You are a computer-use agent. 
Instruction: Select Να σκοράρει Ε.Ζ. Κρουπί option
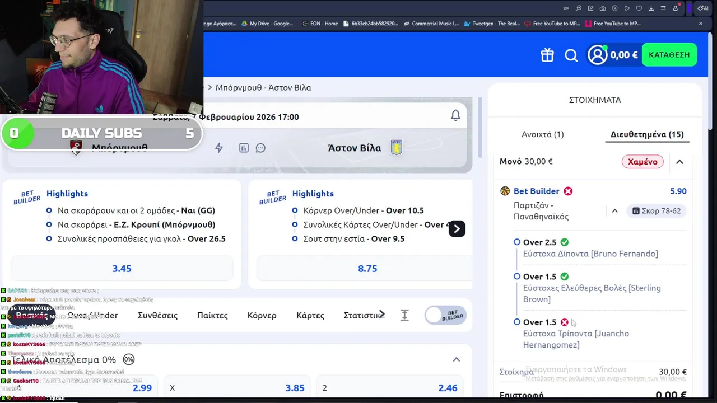(136, 224)
